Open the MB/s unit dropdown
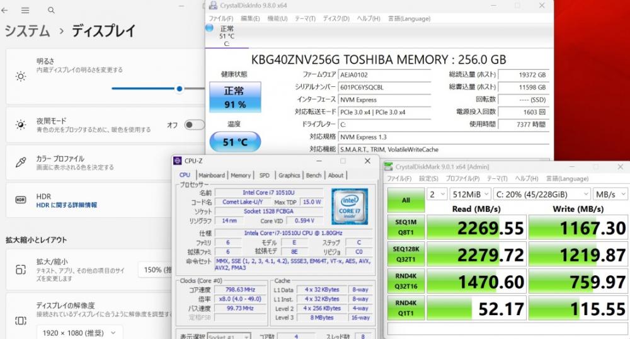Viewport: 630px width, 339px height. point(610,195)
